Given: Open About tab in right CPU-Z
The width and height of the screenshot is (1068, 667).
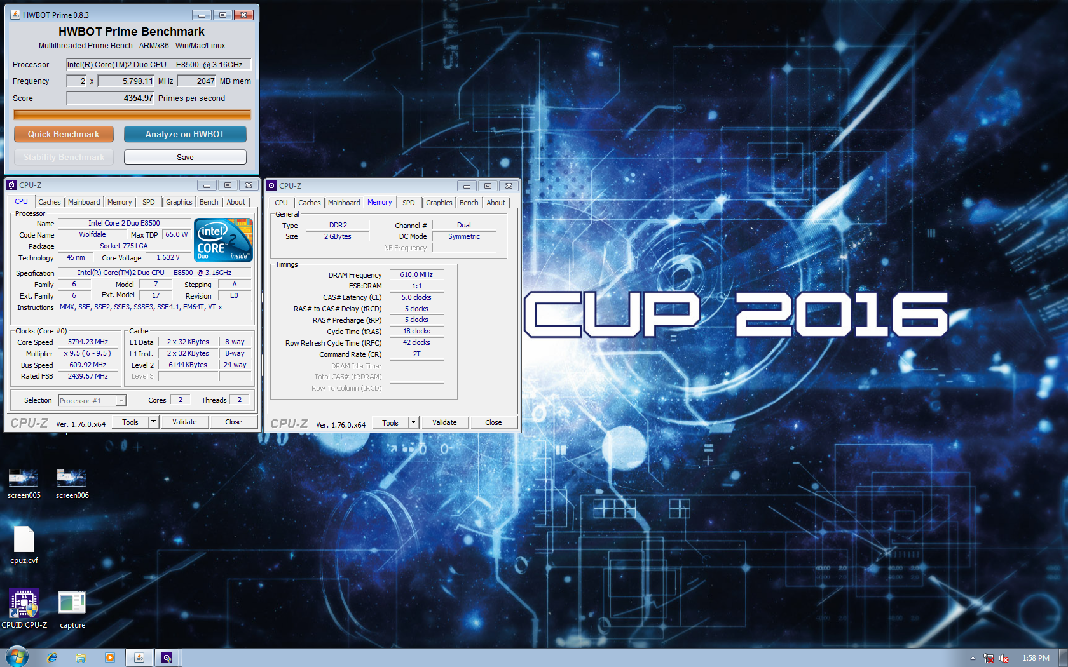Looking at the screenshot, I should (496, 203).
